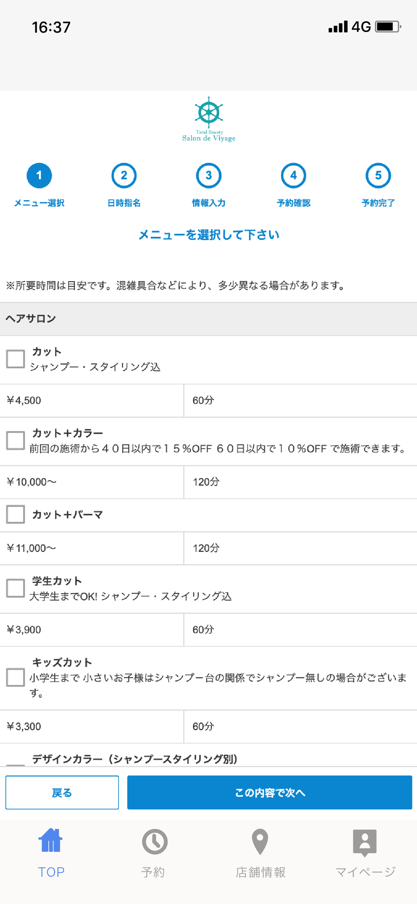Open the 予約 clock icon tab
The height and width of the screenshot is (904, 417).
(x=154, y=842)
